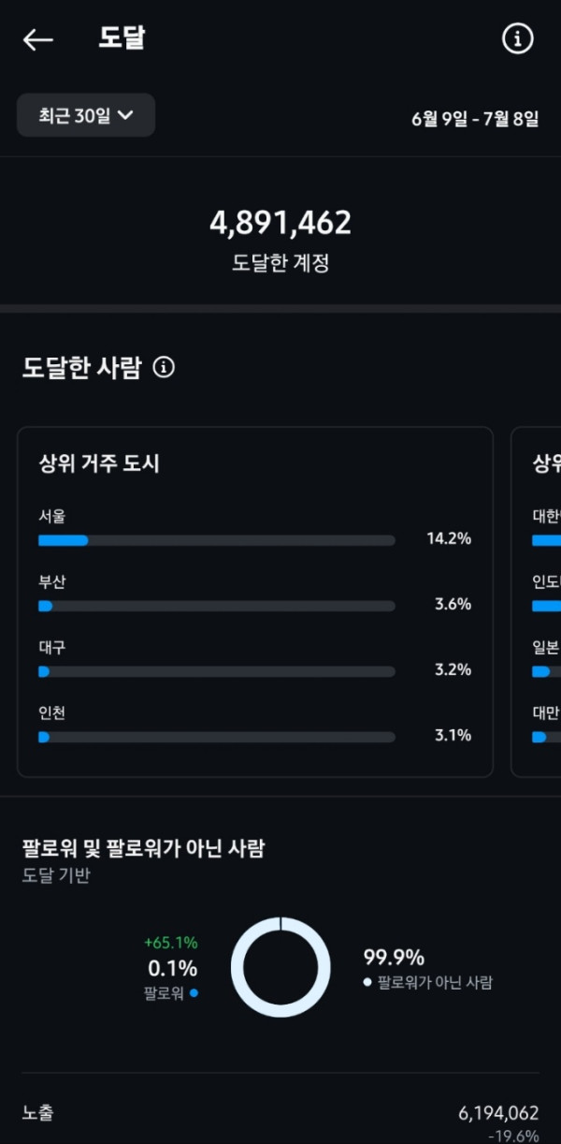Tap the 부산 city progress bar

216,606
